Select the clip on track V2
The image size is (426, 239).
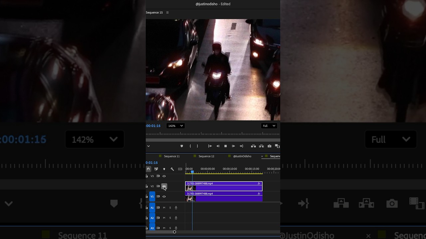pos(224,186)
